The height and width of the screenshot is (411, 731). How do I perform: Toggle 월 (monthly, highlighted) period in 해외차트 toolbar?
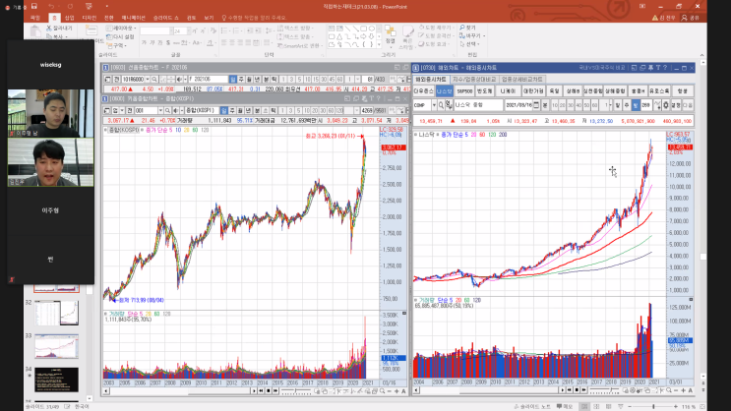(635, 105)
